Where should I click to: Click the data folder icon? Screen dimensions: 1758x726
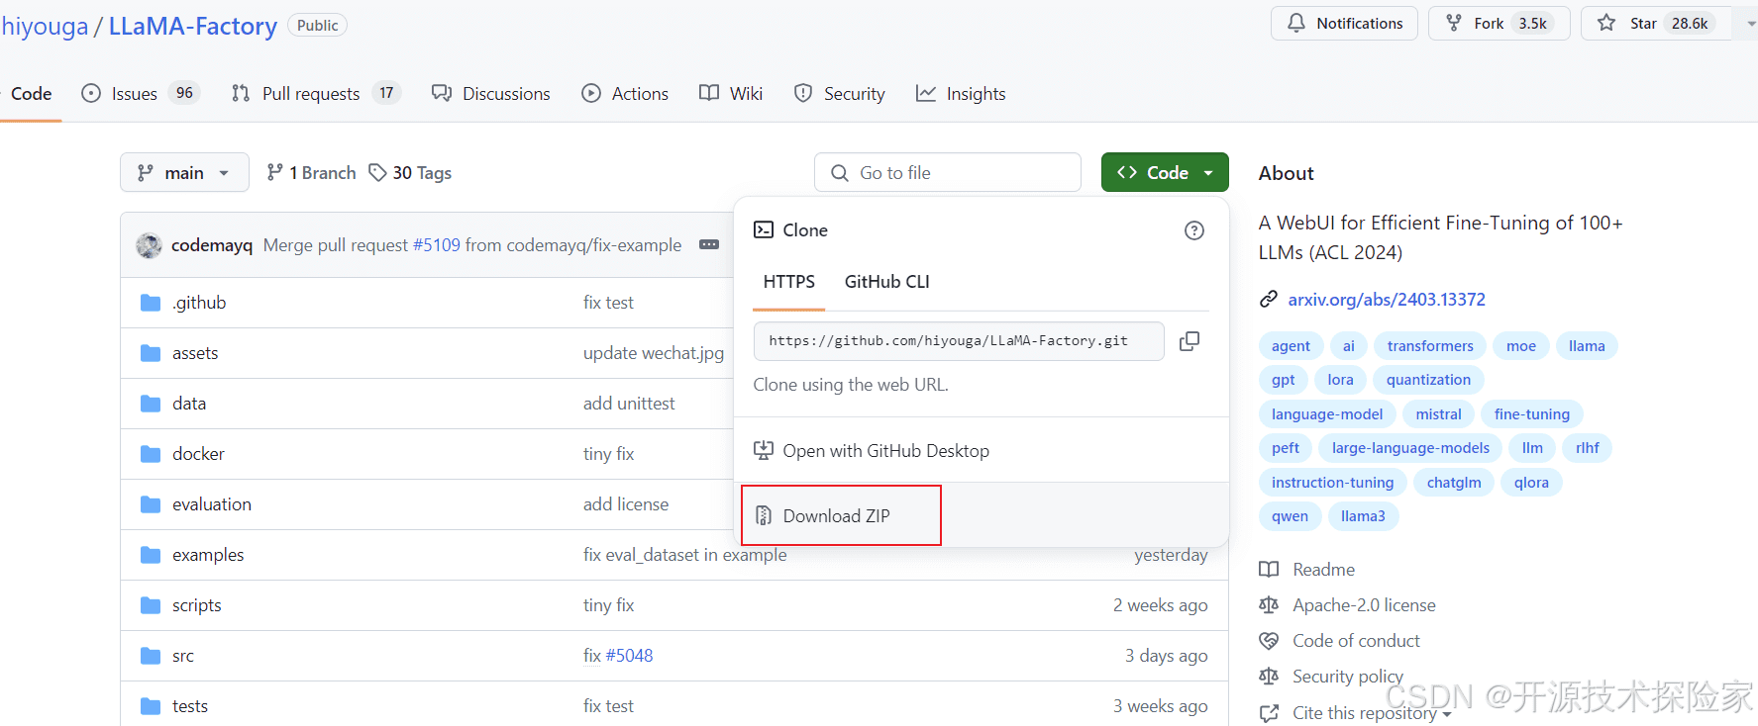pyautogui.click(x=151, y=404)
